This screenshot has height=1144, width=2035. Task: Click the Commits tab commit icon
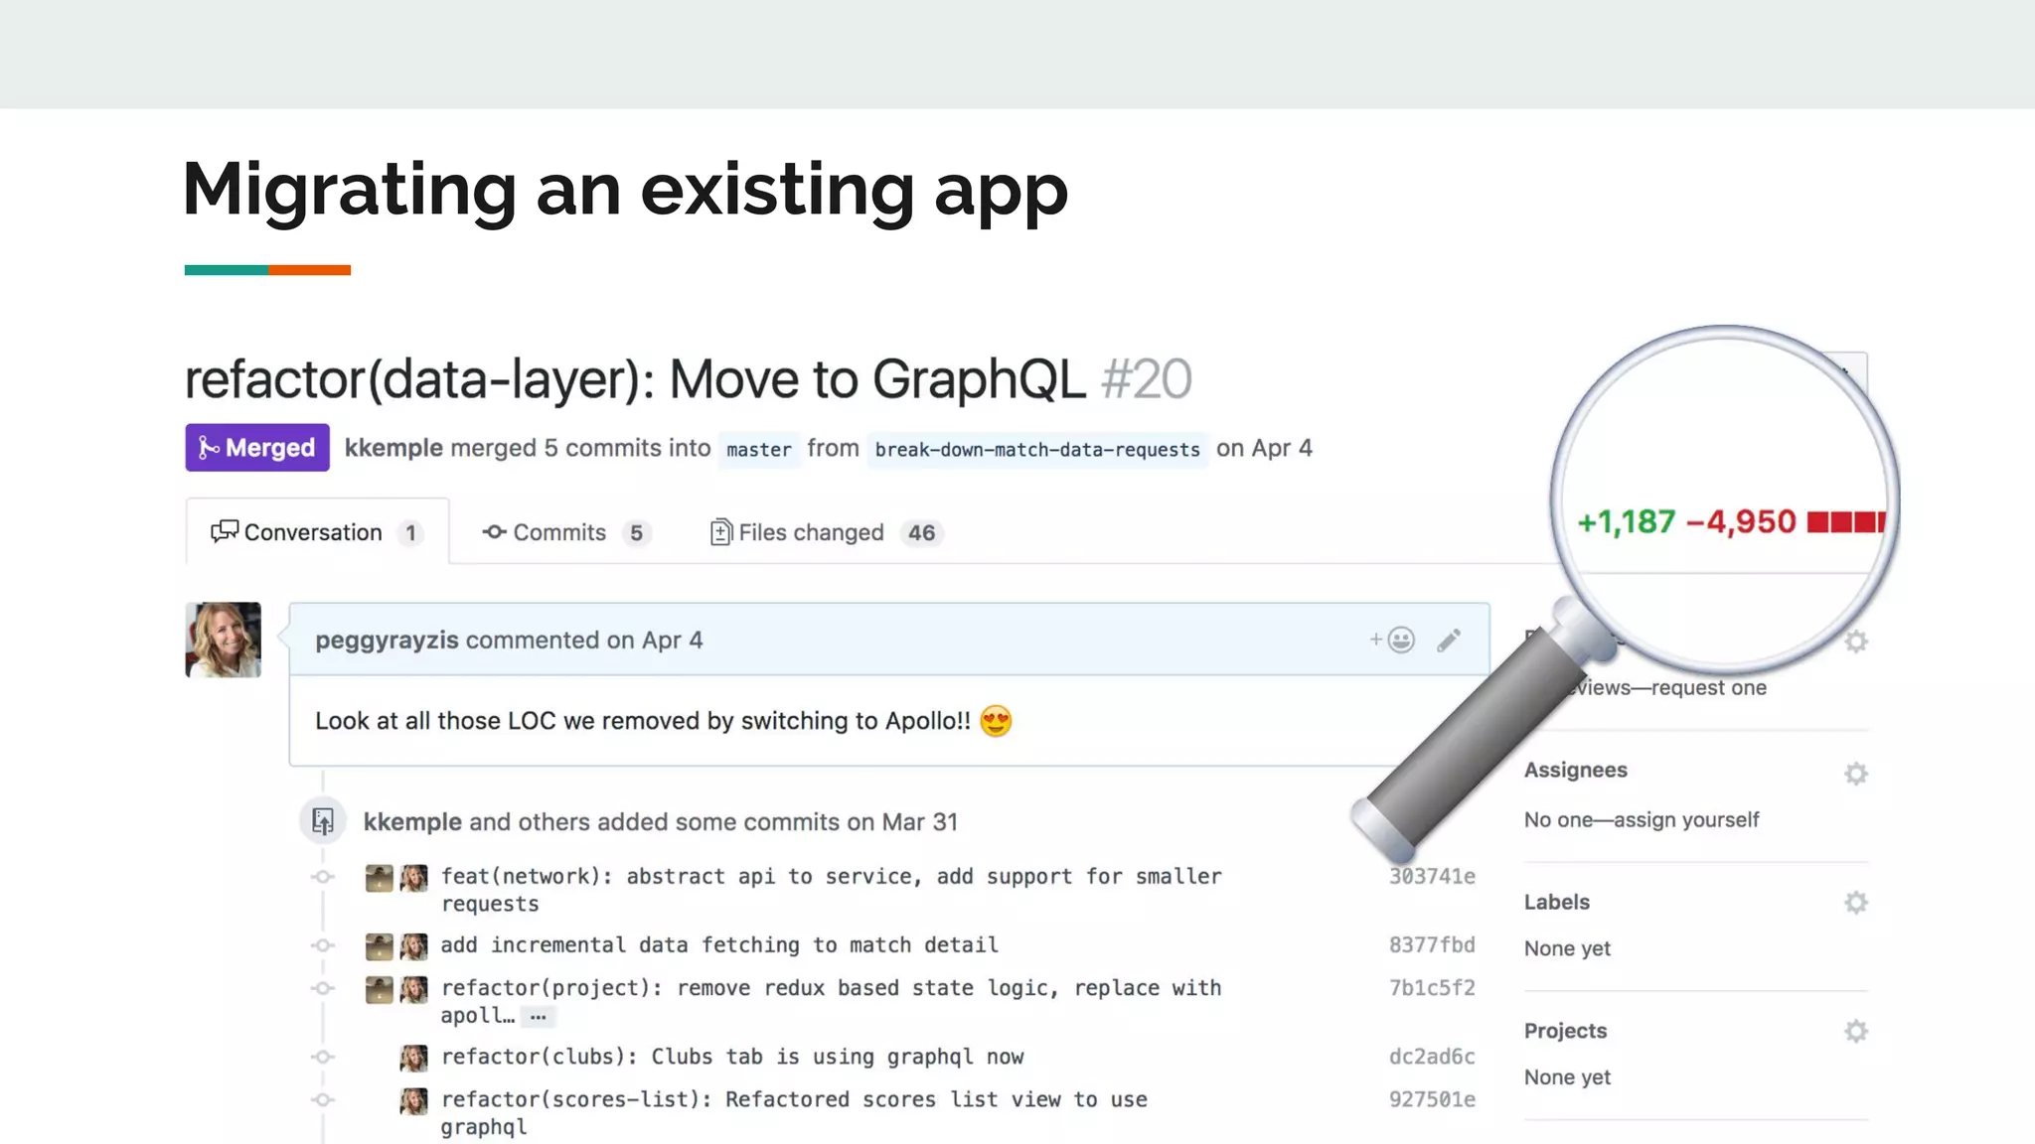495,532
